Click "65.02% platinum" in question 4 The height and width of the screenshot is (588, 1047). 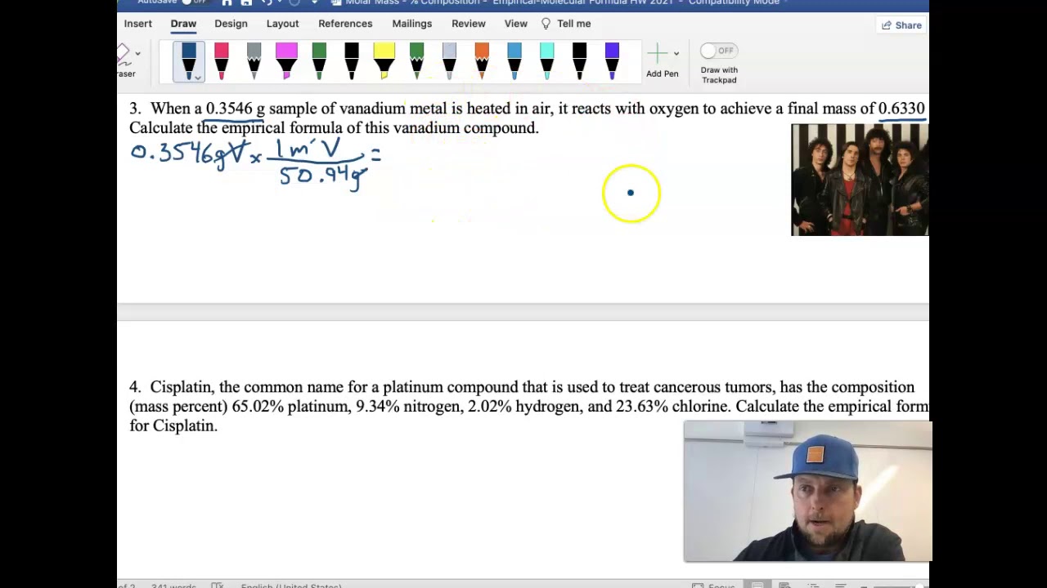[x=290, y=407]
